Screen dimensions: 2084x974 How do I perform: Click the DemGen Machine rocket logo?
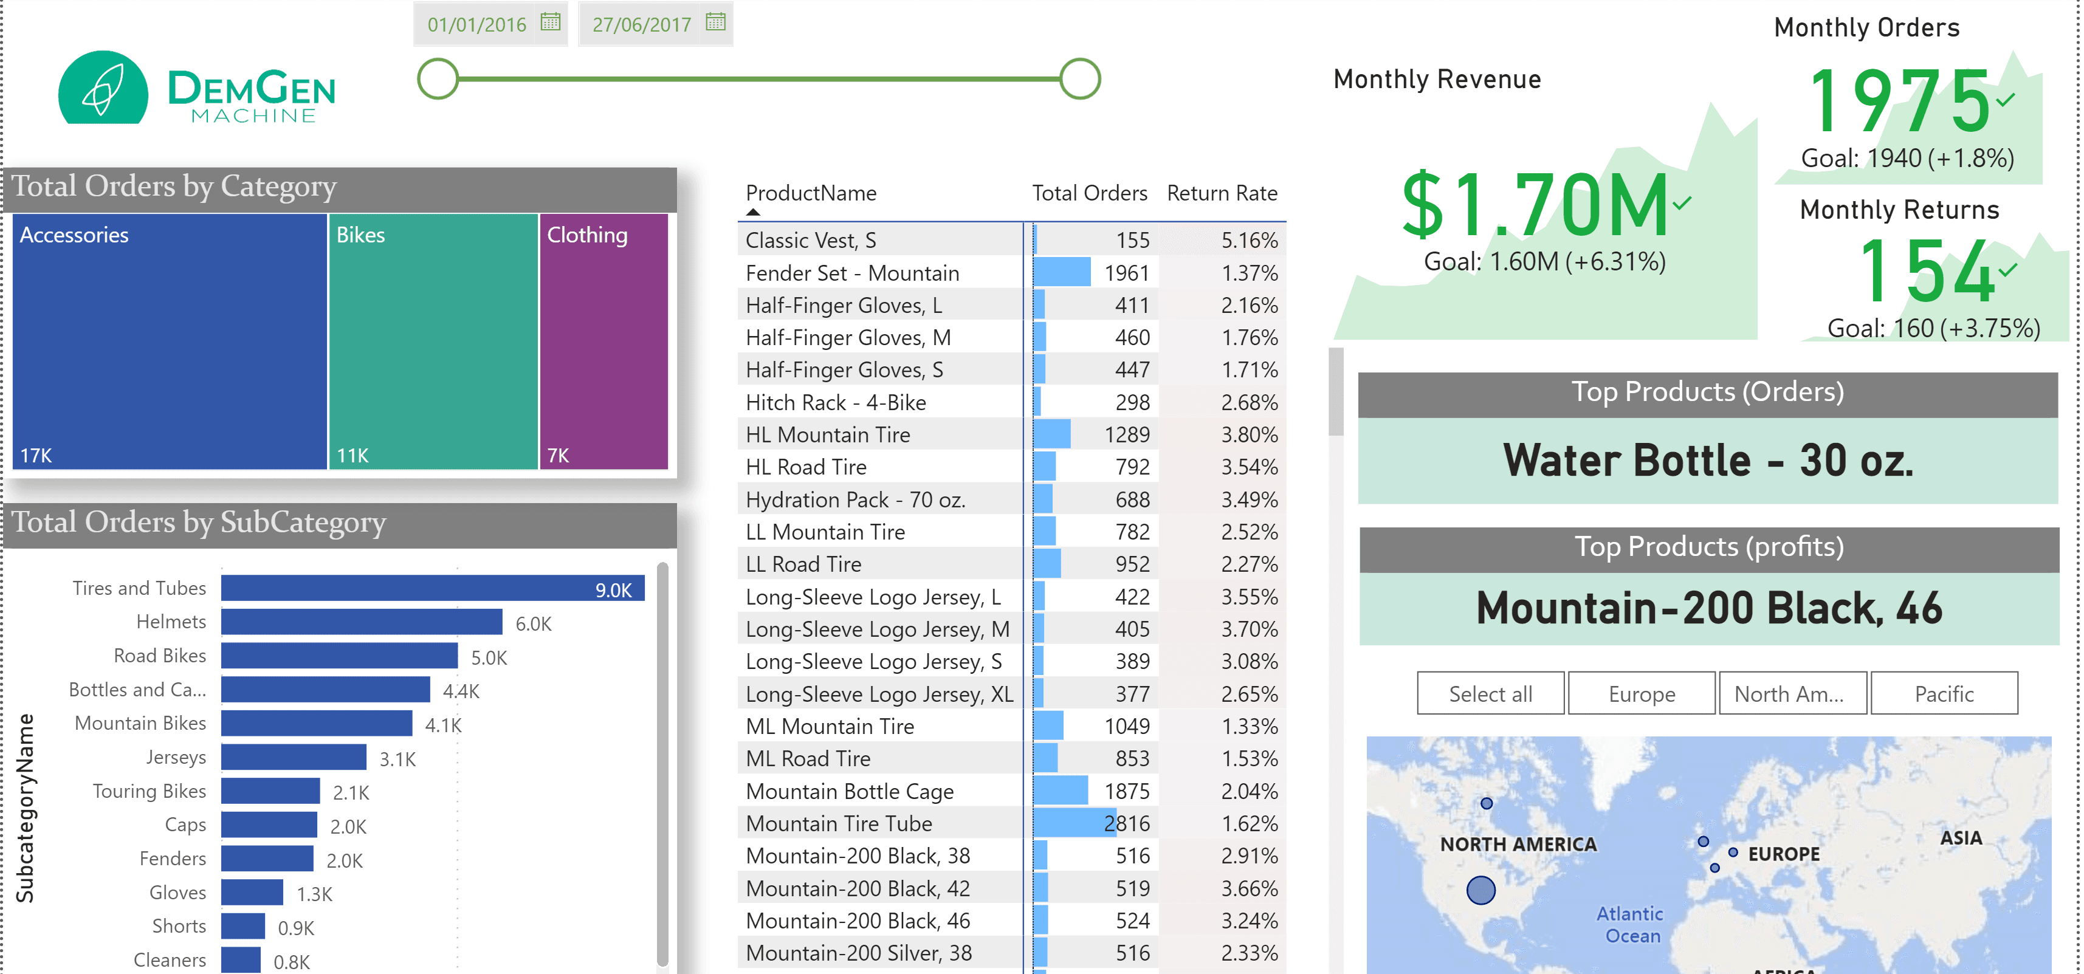coord(103,89)
